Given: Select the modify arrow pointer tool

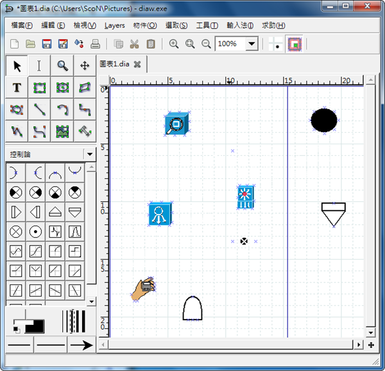Looking at the screenshot, I should (x=17, y=65).
